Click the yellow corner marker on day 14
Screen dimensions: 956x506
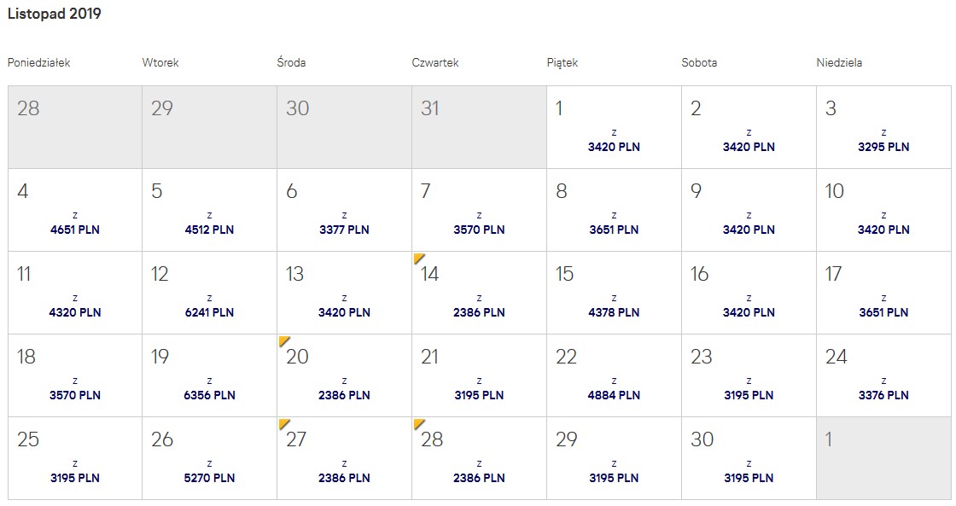point(418,259)
